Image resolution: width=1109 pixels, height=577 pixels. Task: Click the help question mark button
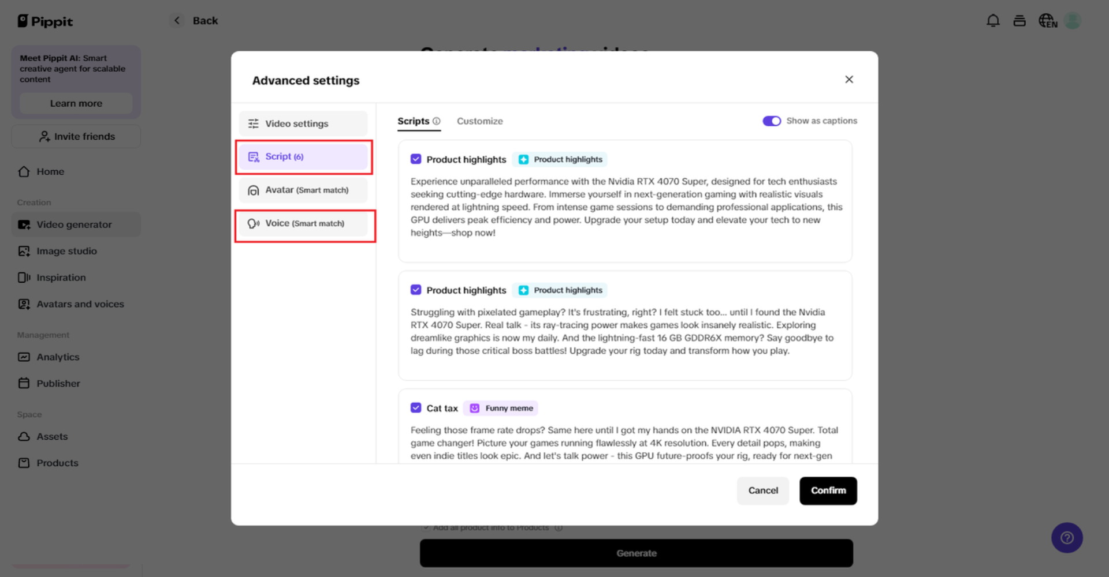pos(1067,538)
